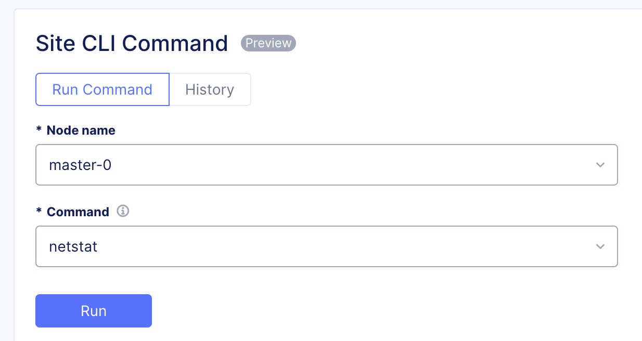
Task: Click the netstat value in Command field
Action: pos(73,246)
